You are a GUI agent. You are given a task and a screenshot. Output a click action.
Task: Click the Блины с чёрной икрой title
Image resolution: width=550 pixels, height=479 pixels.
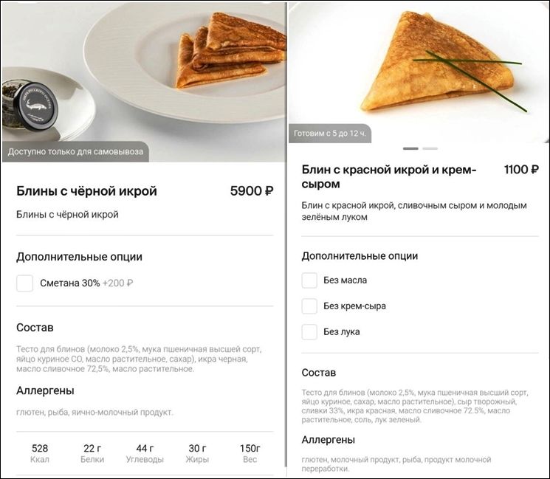coord(87,192)
